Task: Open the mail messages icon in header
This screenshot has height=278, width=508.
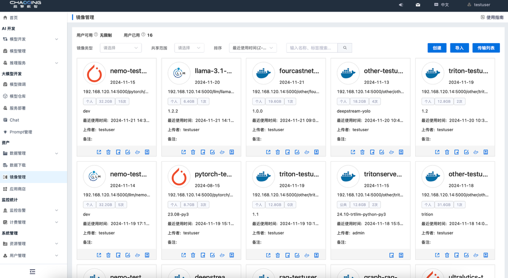Action: (x=418, y=5)
